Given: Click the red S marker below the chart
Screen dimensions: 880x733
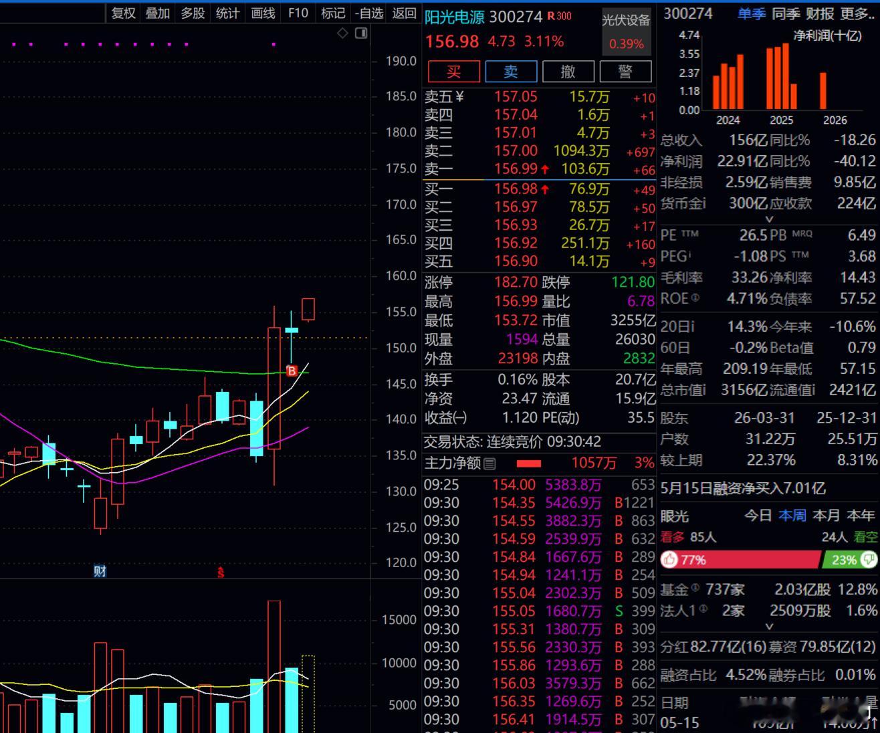Looking at the screenshot, I should point(221,572).
